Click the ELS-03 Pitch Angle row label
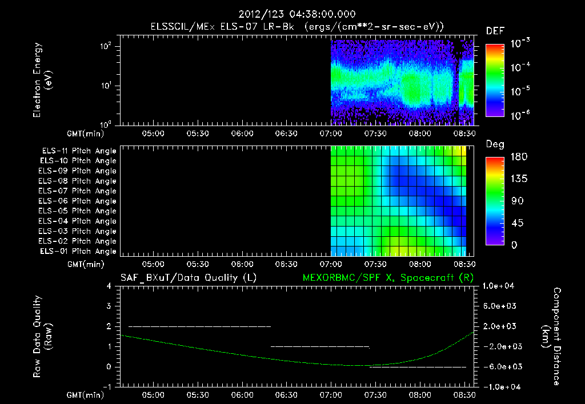The height and width of the screenshot is (404, 585). click(x=77, y=232)
